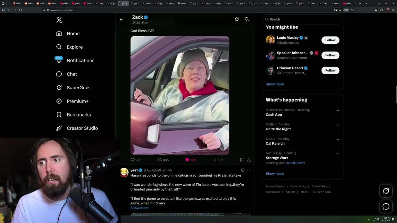Unlike the post with 10K likes
This screenshot has width=397, height=223.
click(x=190, y=160)
